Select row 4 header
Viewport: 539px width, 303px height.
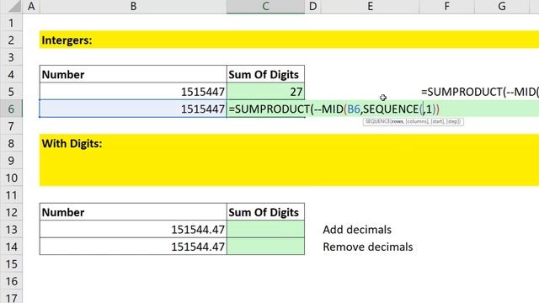[11, 75]
